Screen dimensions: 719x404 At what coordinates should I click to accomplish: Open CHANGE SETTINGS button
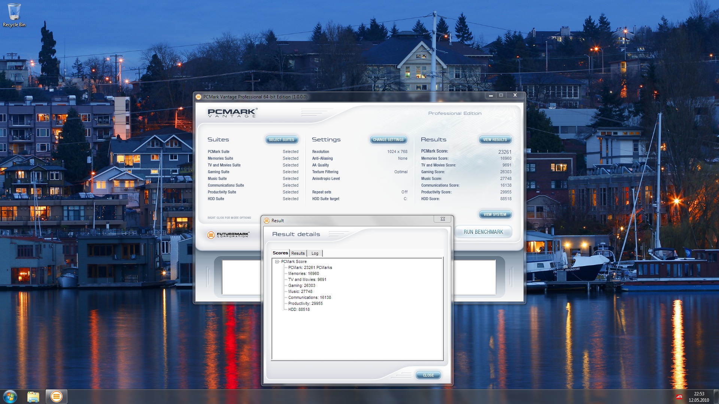(x=388, y=140)
